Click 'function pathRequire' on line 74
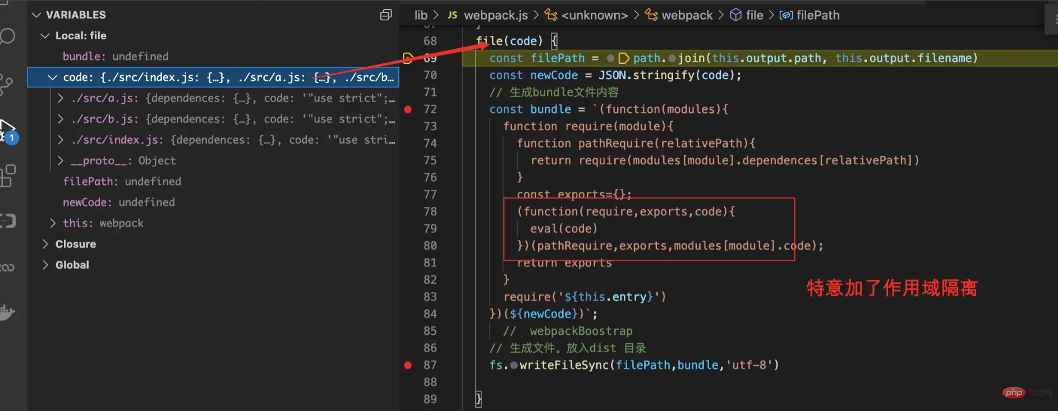Viewport: 1058px width, 411px height. point(585,143)
